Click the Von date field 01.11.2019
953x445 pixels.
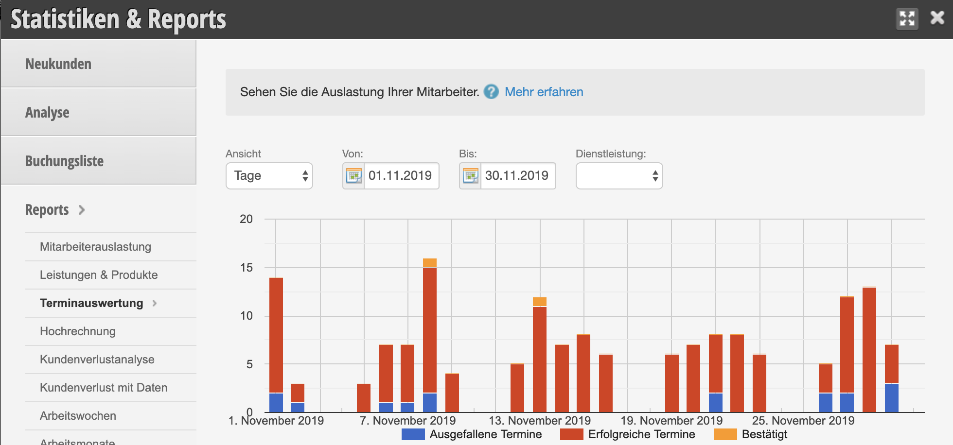[400, 176]
